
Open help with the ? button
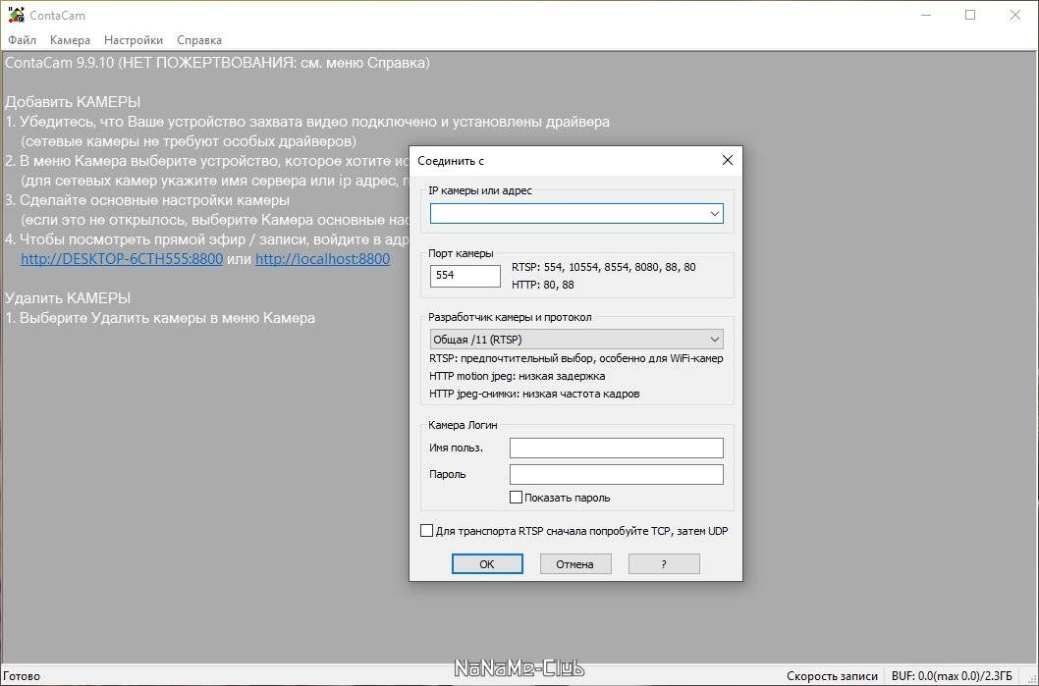click(x=664, y=564)
